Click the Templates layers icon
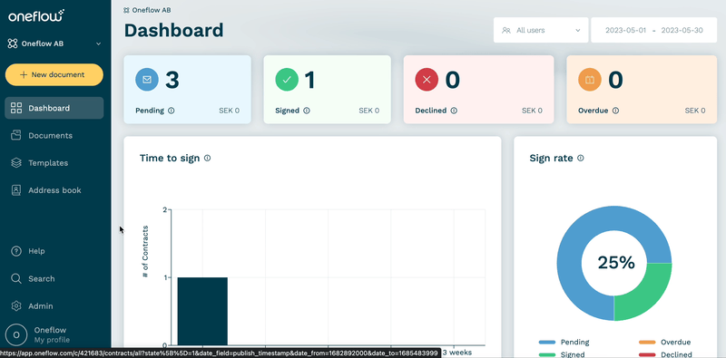 [x=16, y=163]
